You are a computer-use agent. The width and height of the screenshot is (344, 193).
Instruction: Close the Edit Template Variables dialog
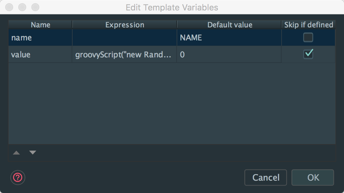click(10, 7)
